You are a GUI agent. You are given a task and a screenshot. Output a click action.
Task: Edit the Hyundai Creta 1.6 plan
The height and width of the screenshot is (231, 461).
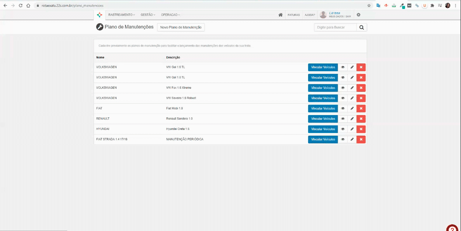click(352, 129)
